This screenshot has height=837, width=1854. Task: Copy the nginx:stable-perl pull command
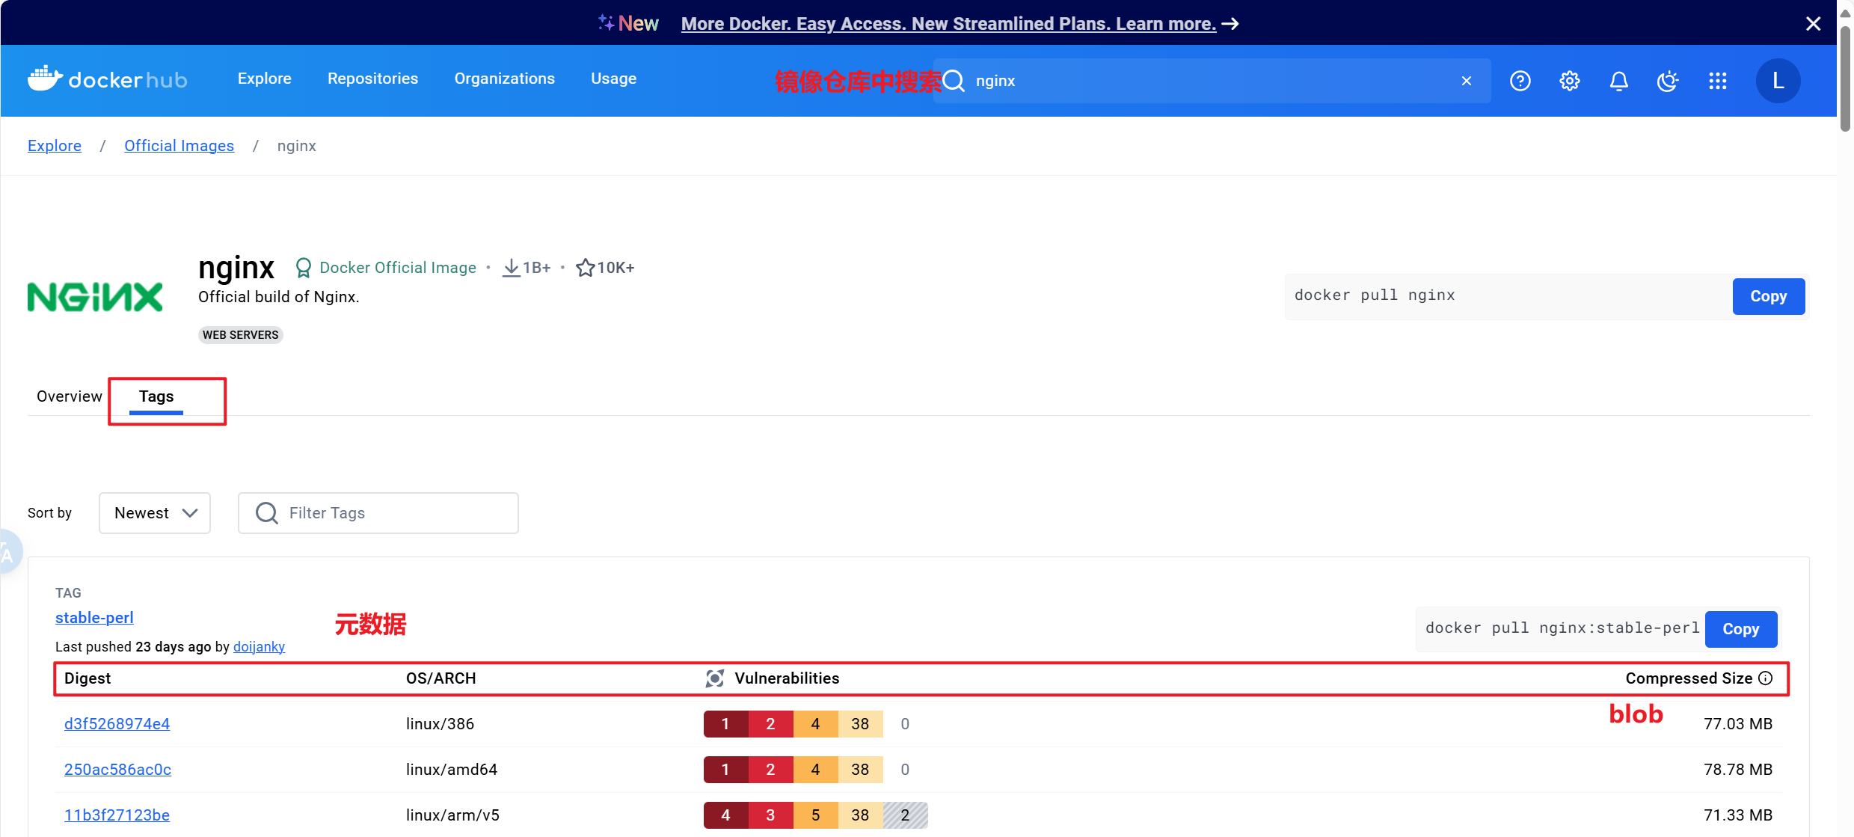click(x=1741, y=629)
